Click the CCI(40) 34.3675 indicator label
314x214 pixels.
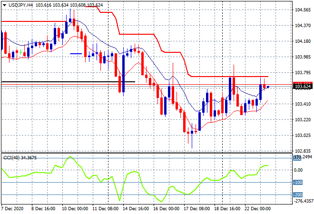20,158
